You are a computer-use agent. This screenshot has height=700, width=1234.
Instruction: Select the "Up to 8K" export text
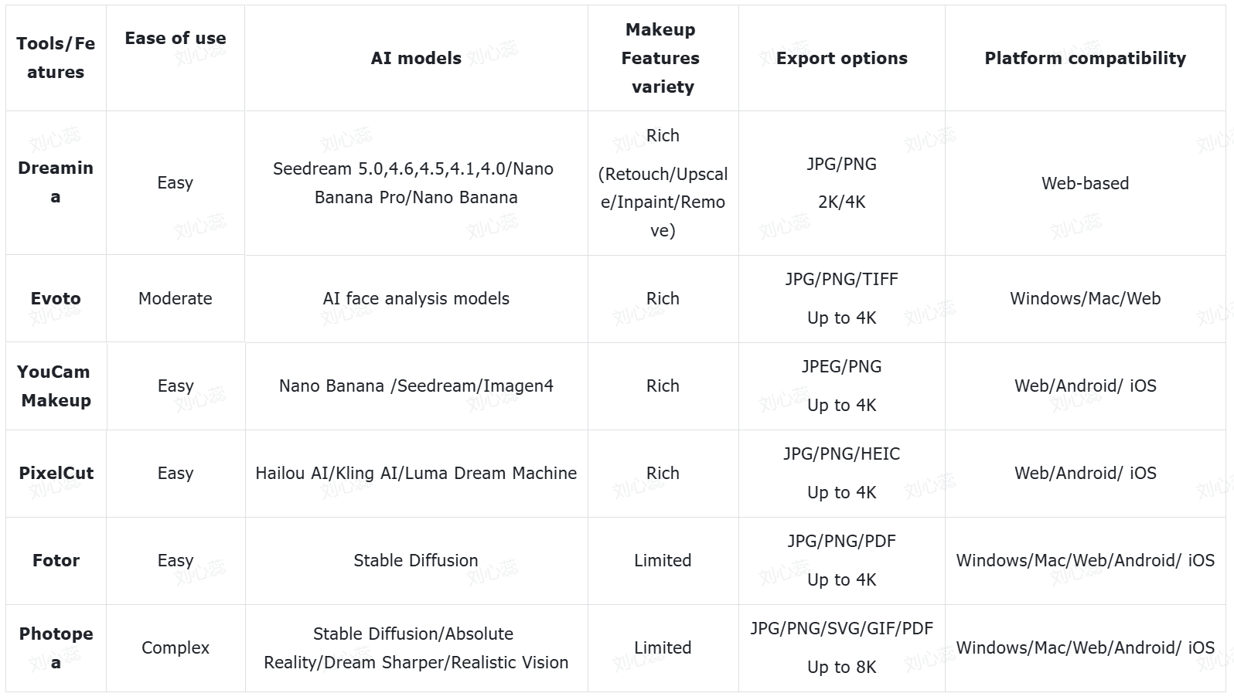[x=841, y=667]
